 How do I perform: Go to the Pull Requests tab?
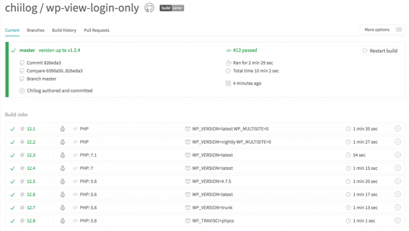(x=97, y=30)
